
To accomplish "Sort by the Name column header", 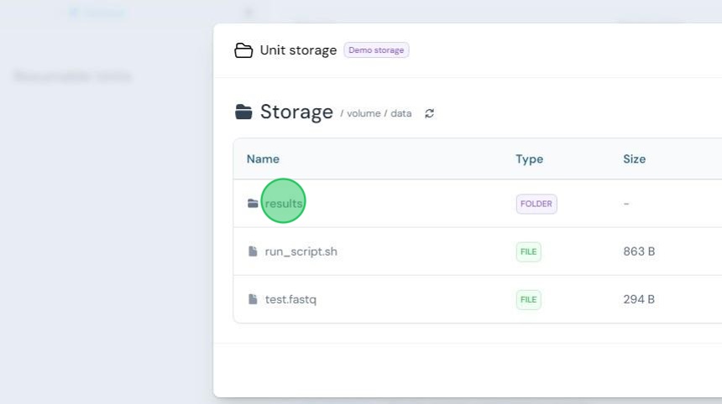I will (x=263, y=159).
